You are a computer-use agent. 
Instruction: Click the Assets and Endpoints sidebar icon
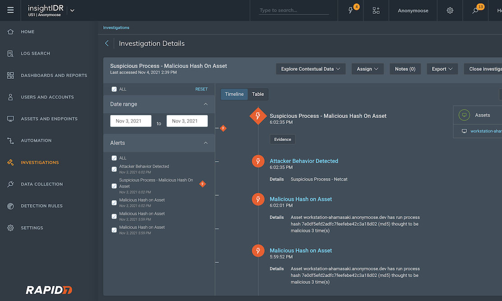[10, 119]
